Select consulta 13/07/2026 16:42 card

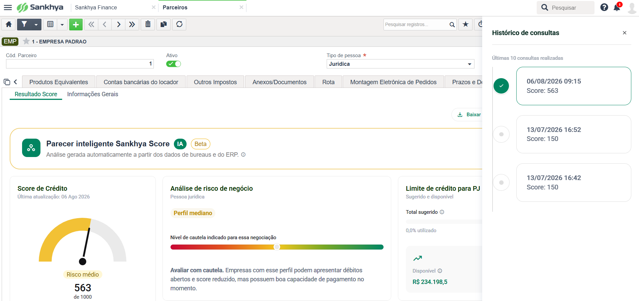click(573, 182)
